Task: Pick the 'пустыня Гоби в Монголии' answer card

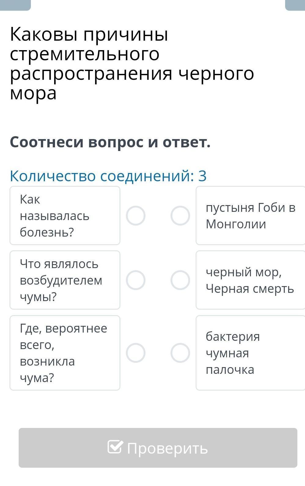Action: (250, 215)
